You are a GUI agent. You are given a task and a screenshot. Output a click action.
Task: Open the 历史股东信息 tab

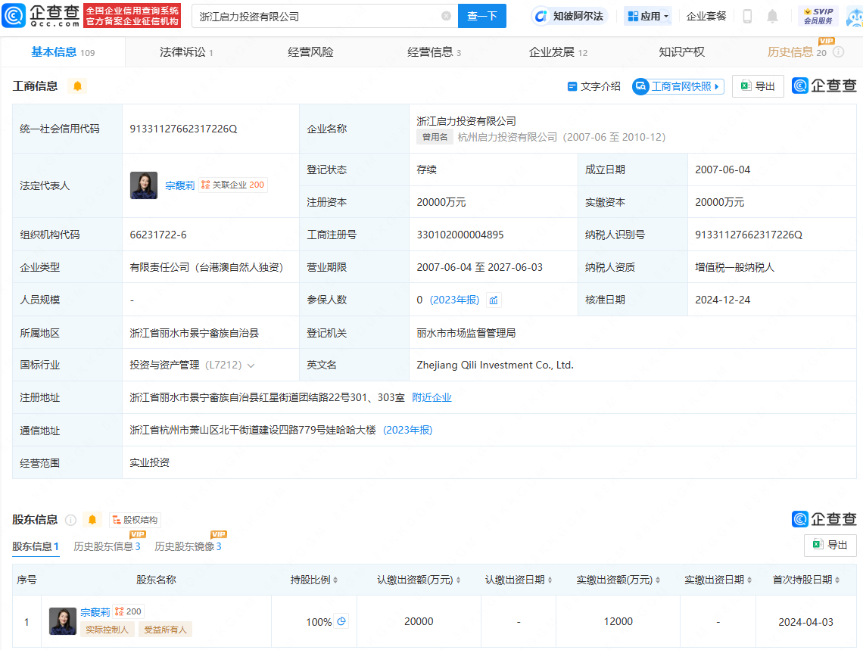(107, 546)
